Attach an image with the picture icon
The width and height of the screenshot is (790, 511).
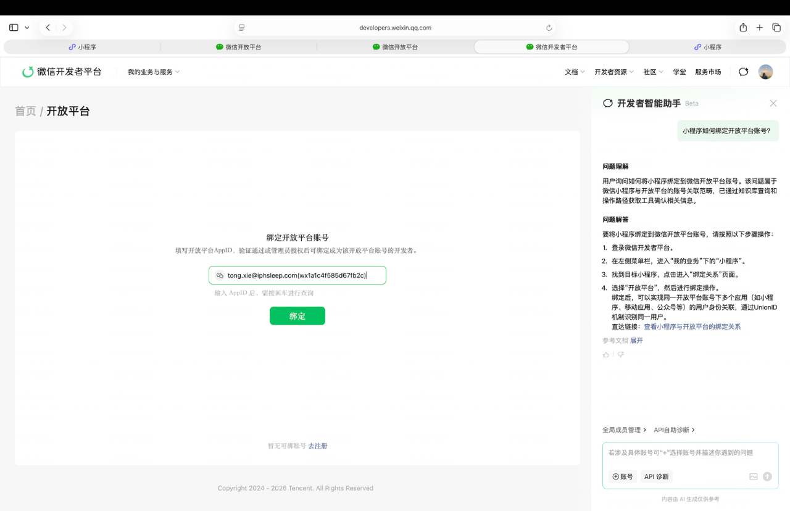(753, 476)
